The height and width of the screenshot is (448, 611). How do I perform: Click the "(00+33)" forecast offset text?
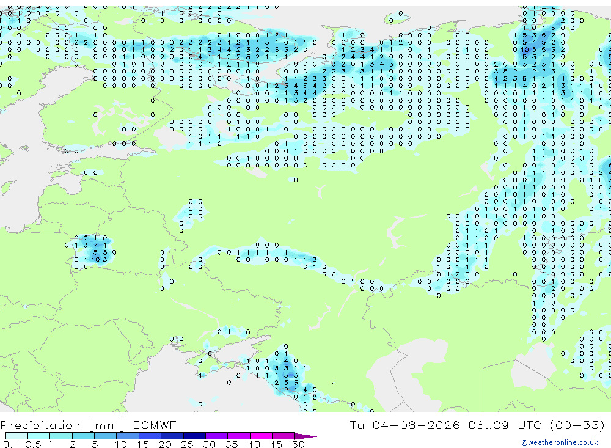[577, 425]
